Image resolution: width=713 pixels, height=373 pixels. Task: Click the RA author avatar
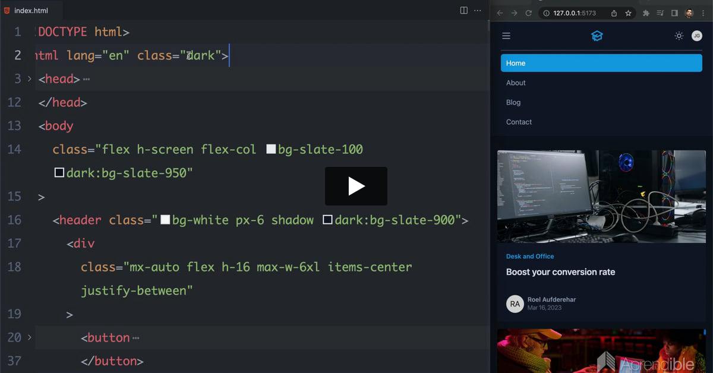[515, 304]
